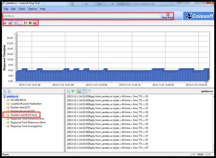Click the log entry at 14:33:45
This screenshot has height=158, width=216.
107,148
